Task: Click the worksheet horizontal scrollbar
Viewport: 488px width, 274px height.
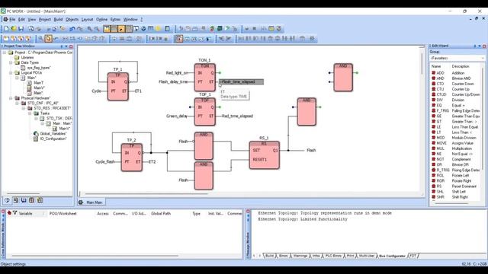Action: coord(146,194)
